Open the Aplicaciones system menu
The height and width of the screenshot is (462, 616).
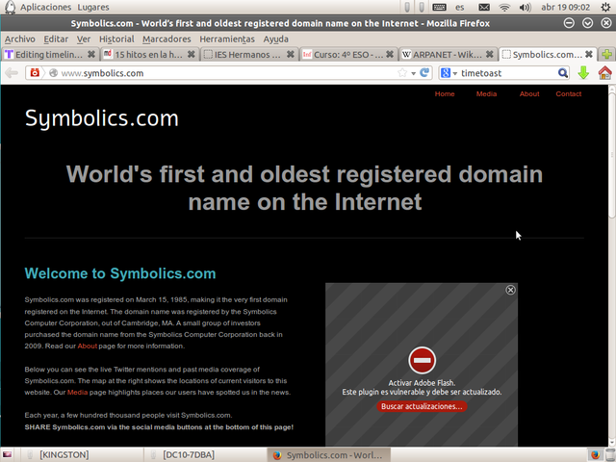[x=45, y=7]
